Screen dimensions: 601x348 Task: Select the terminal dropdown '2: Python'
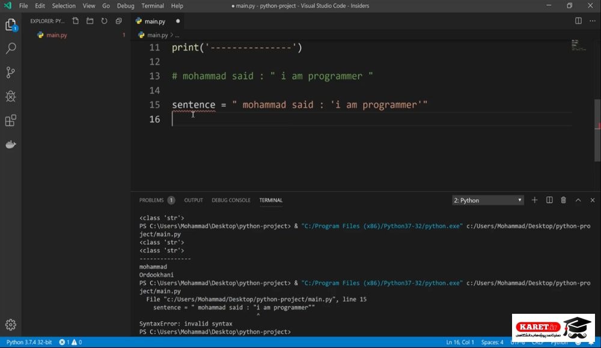click(x=487, y=200)
